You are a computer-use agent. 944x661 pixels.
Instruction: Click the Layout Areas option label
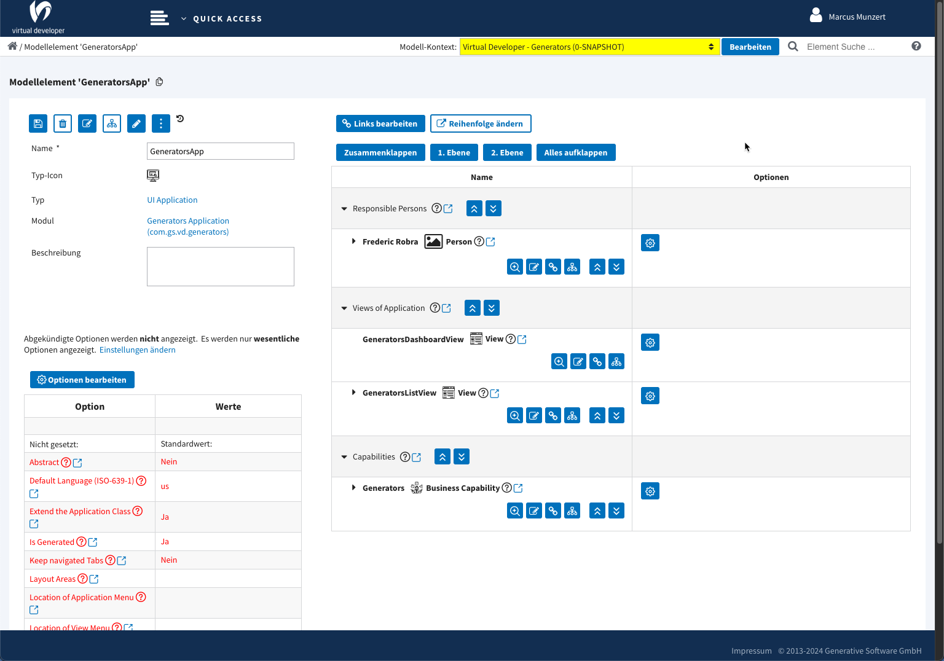[52, 579]
